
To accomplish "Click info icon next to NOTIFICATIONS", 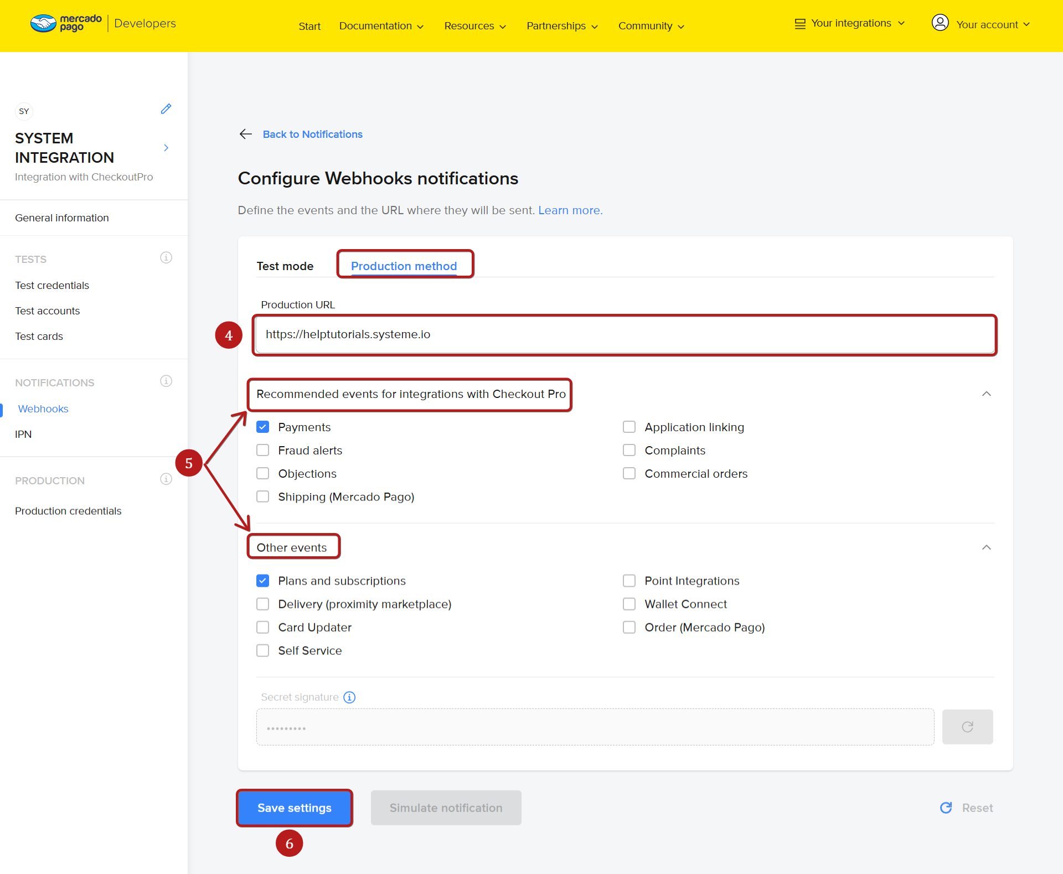I will click(x=166, y=381).
